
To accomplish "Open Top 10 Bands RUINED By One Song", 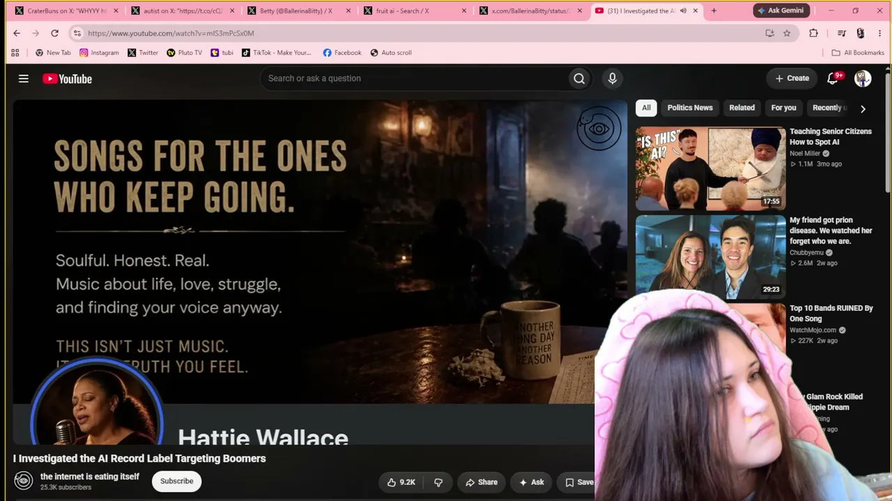I will pyautogui.click(x=831, y=313).
